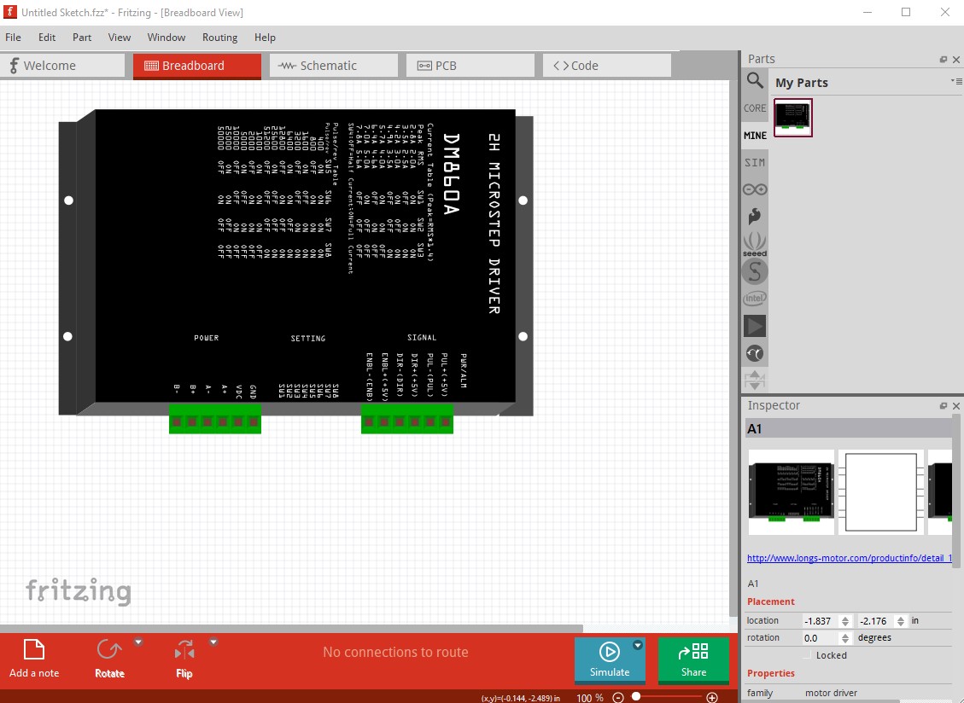Open the parts search magnifier
Image resolution: width=964 pixels, height=703 pixels.
pyautogui.click(x=755, y=80)
